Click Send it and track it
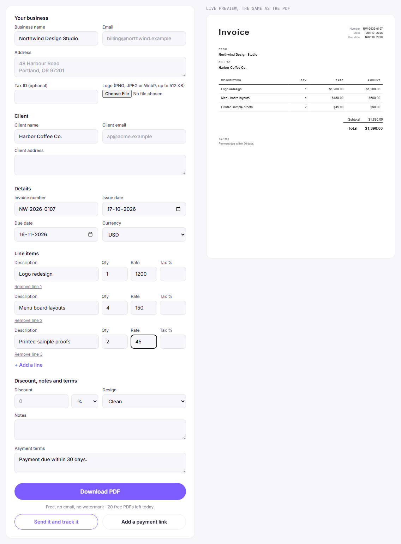The height and width of the screenshot is (544, 401). 56,522
